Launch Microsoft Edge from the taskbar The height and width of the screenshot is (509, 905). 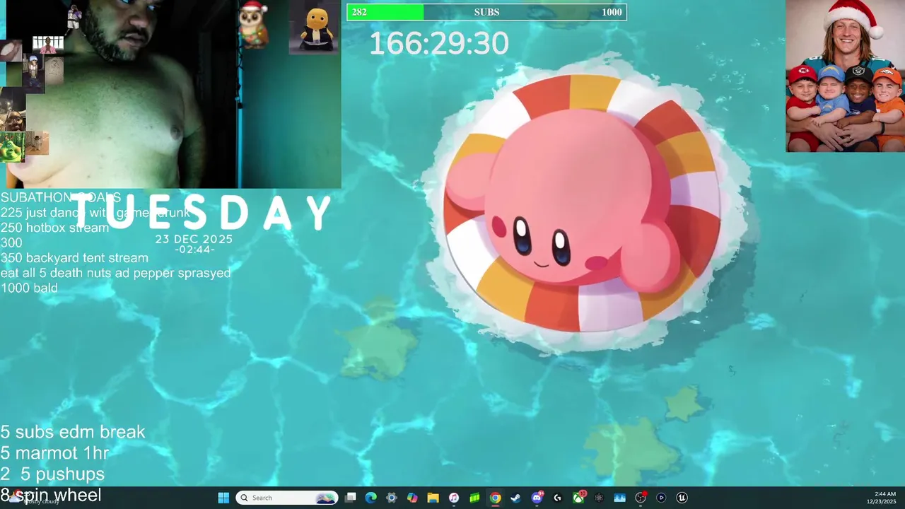tap(370, 498)
